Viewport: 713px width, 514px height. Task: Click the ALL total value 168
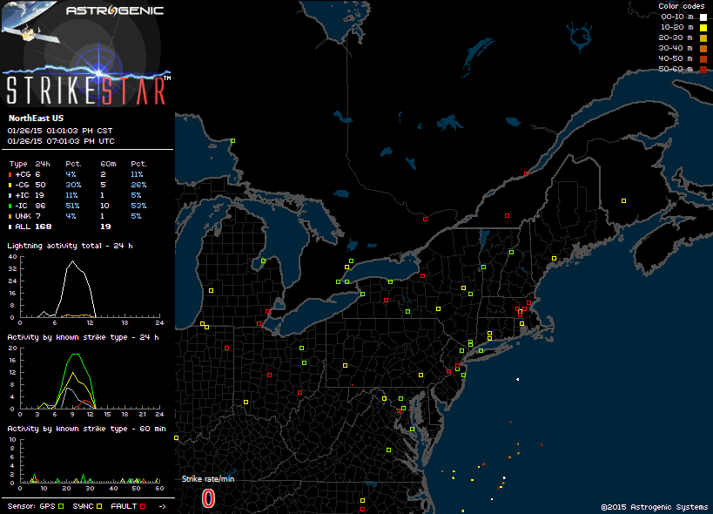click(44, 227)
